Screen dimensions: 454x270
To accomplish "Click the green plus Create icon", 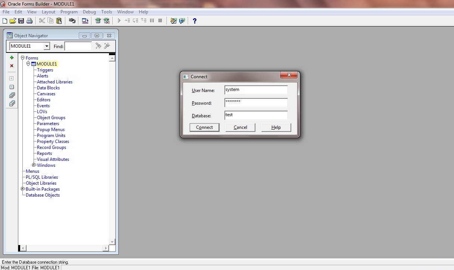I will point(12,58).
